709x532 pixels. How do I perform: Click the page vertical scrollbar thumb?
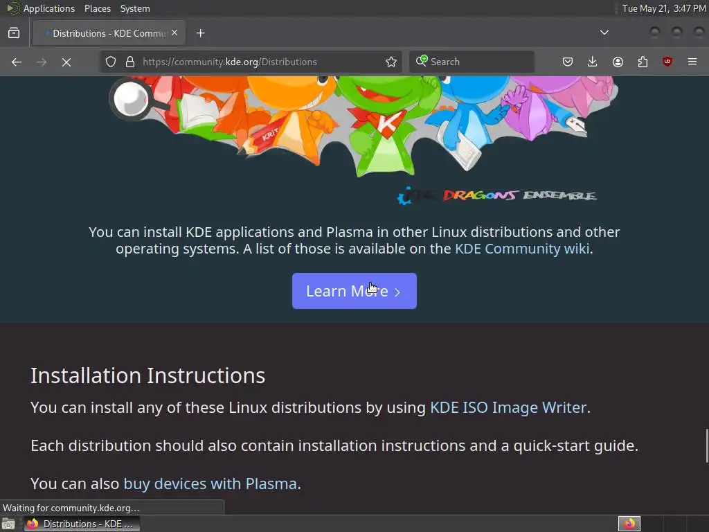(x=707, y=445)
